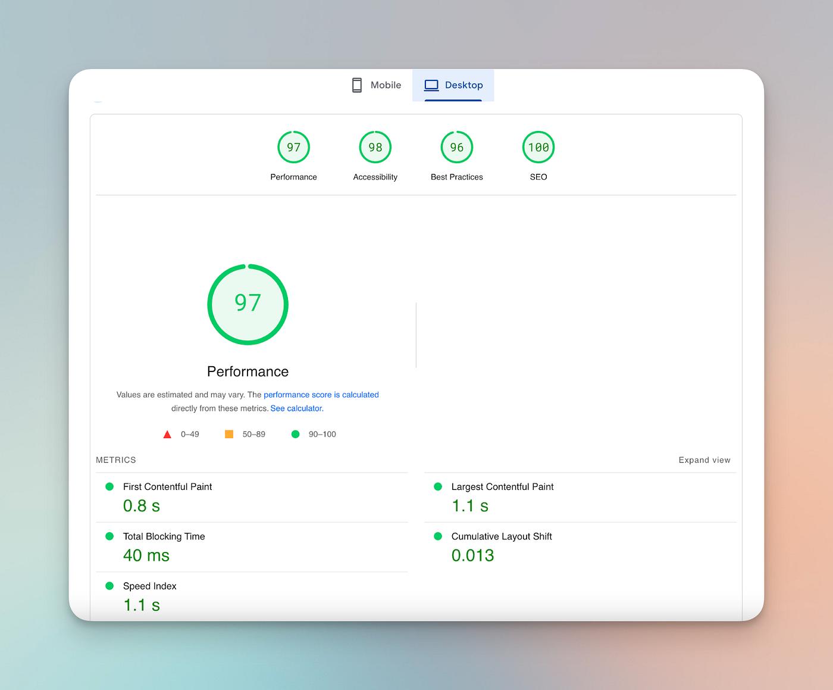The width and height of the screenshot is (833, 690).
Task: Click the large Performance heading text
Action: coord(248,371)
